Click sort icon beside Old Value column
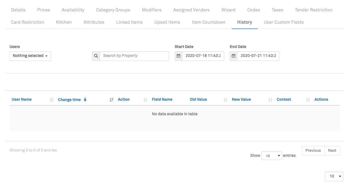Screen dimensions: 350x185 226,100
